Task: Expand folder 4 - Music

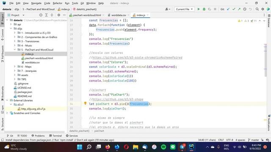Action: (14, 46)
